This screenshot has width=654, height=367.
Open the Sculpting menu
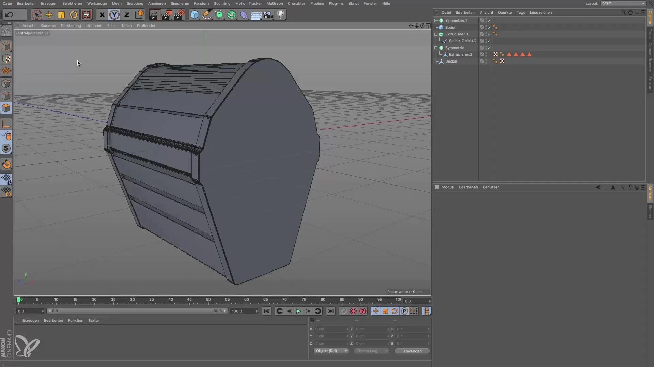point(222,3)
